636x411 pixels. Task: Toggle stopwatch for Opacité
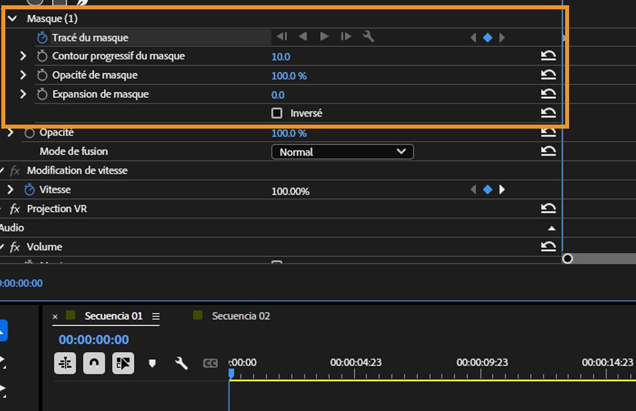click(x=29, y=133)
